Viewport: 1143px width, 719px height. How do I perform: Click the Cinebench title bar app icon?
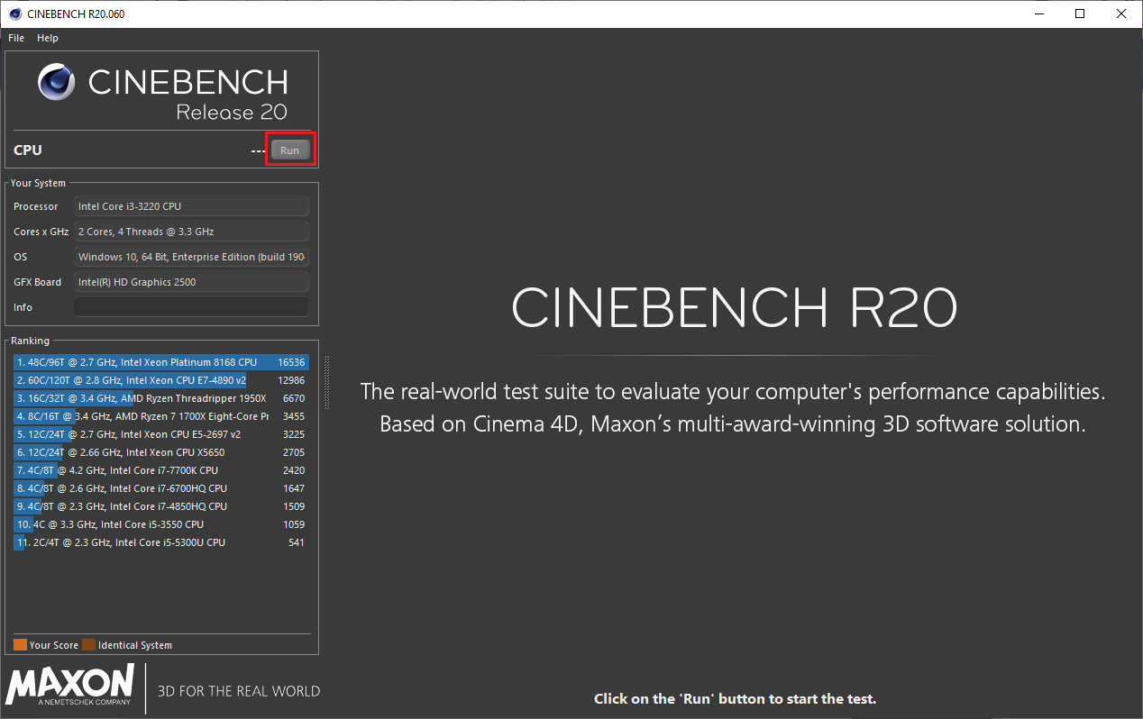tap(15, 14)
